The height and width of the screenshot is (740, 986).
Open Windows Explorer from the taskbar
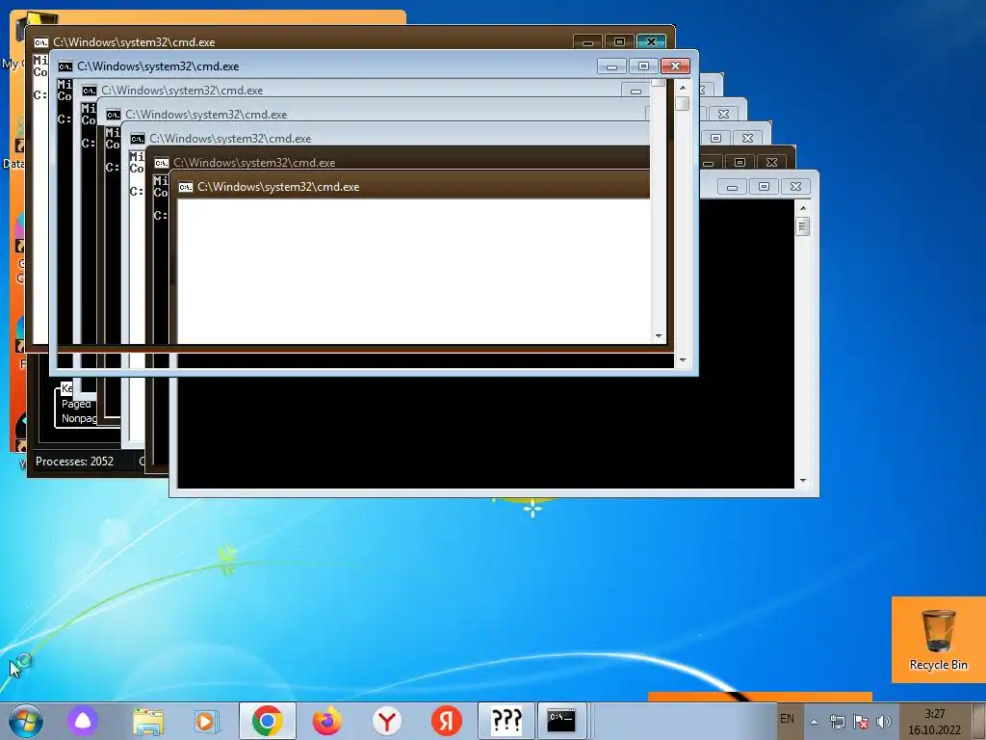tap(148, 721)
